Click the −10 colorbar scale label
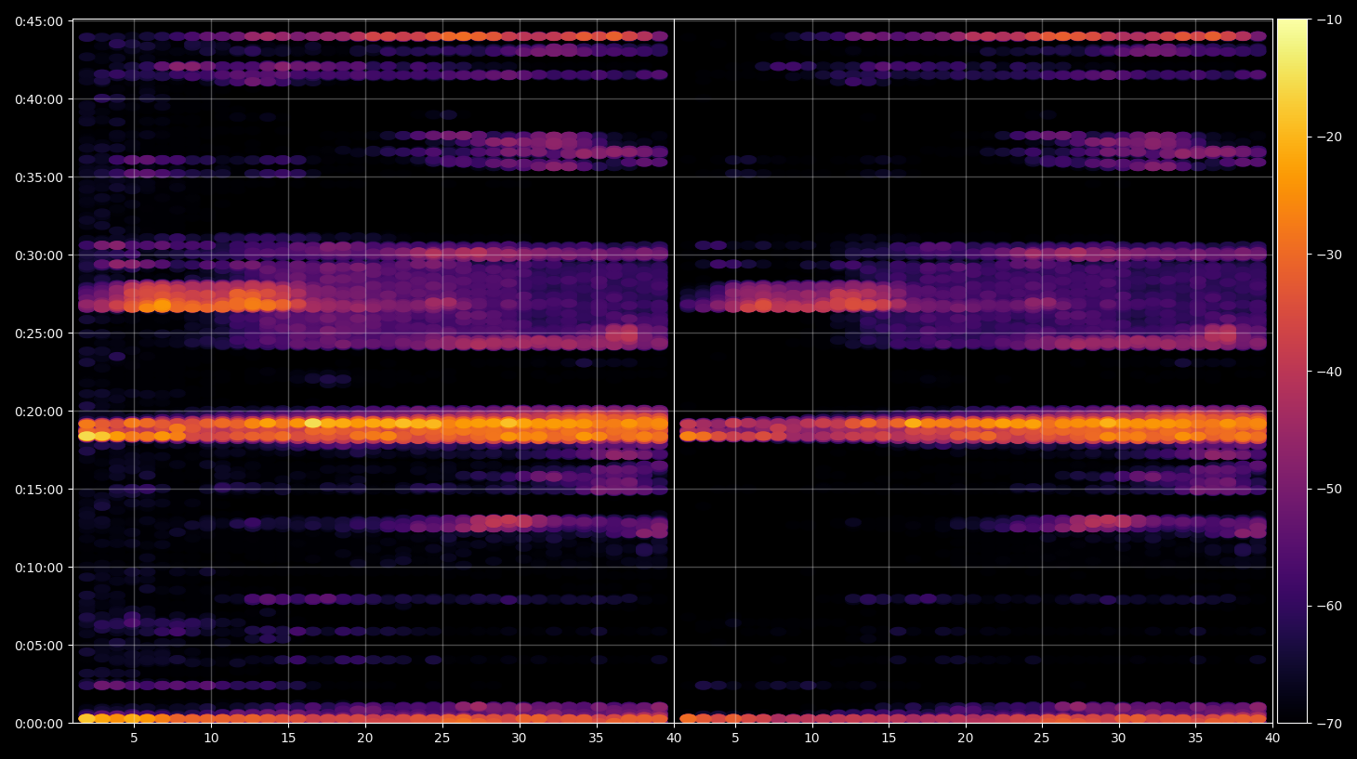1357x759 pixels. click(x=1330, y=20)
